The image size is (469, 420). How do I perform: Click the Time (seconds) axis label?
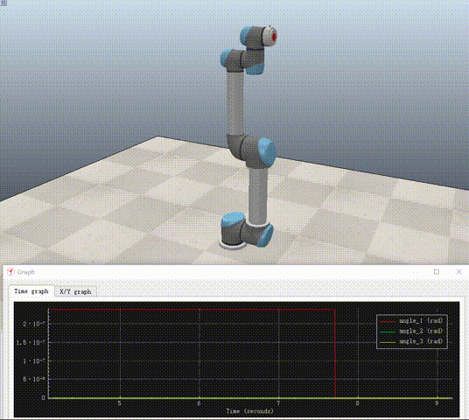pyautogui.click(x=249, y=411)
